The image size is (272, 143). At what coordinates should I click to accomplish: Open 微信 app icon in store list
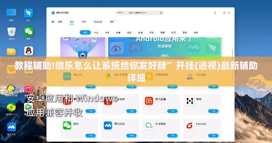click(67, 125)
